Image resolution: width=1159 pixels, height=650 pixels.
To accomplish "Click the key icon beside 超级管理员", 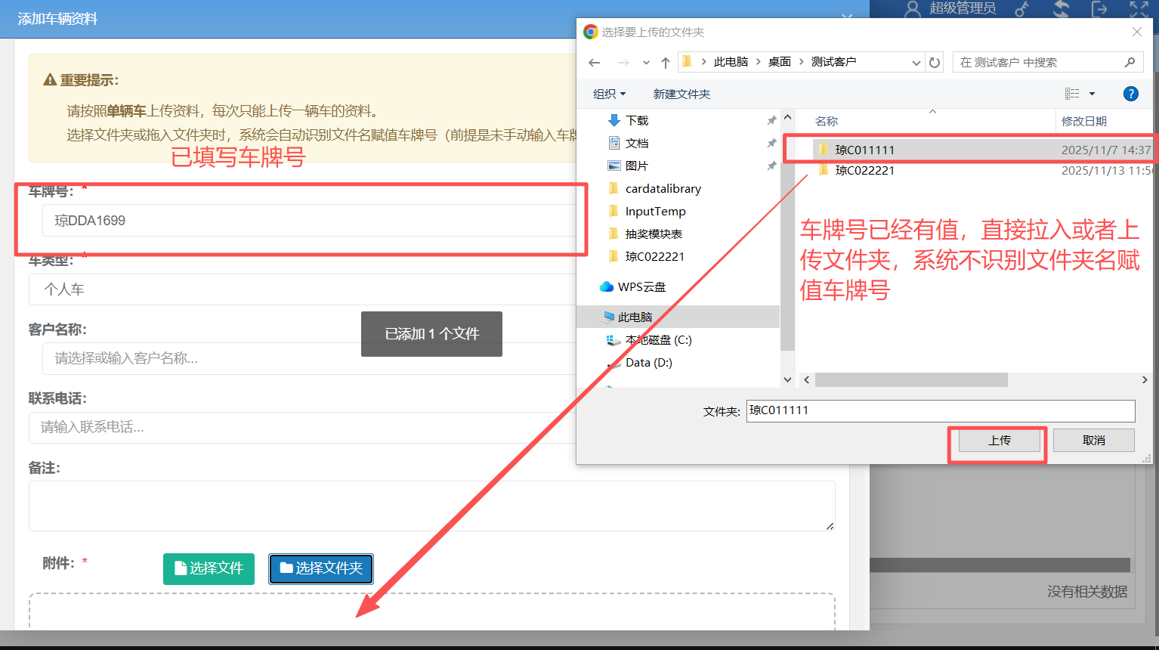I will pos(1022,10).
